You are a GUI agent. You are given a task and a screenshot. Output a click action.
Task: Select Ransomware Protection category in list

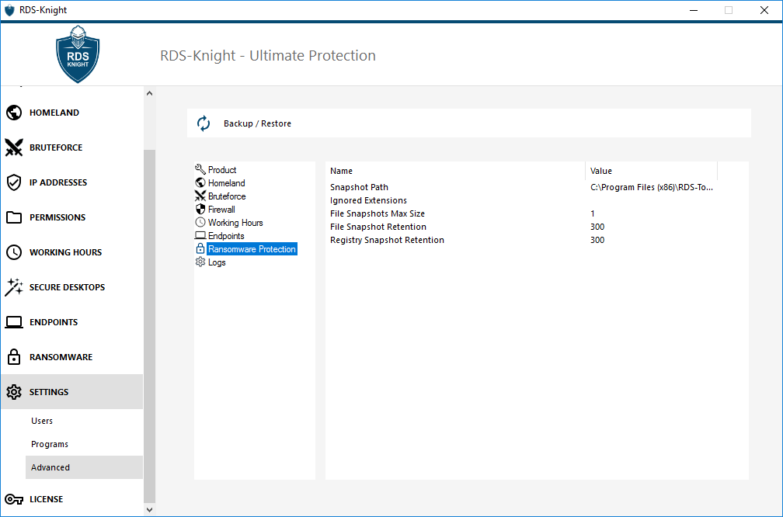[x=252, y=249]
